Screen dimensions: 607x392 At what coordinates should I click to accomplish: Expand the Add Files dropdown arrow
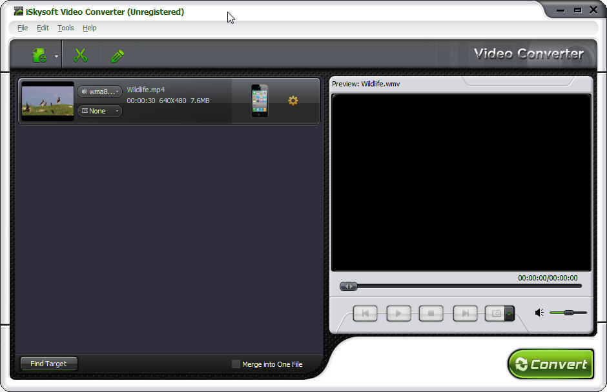[x=56, y=57]
